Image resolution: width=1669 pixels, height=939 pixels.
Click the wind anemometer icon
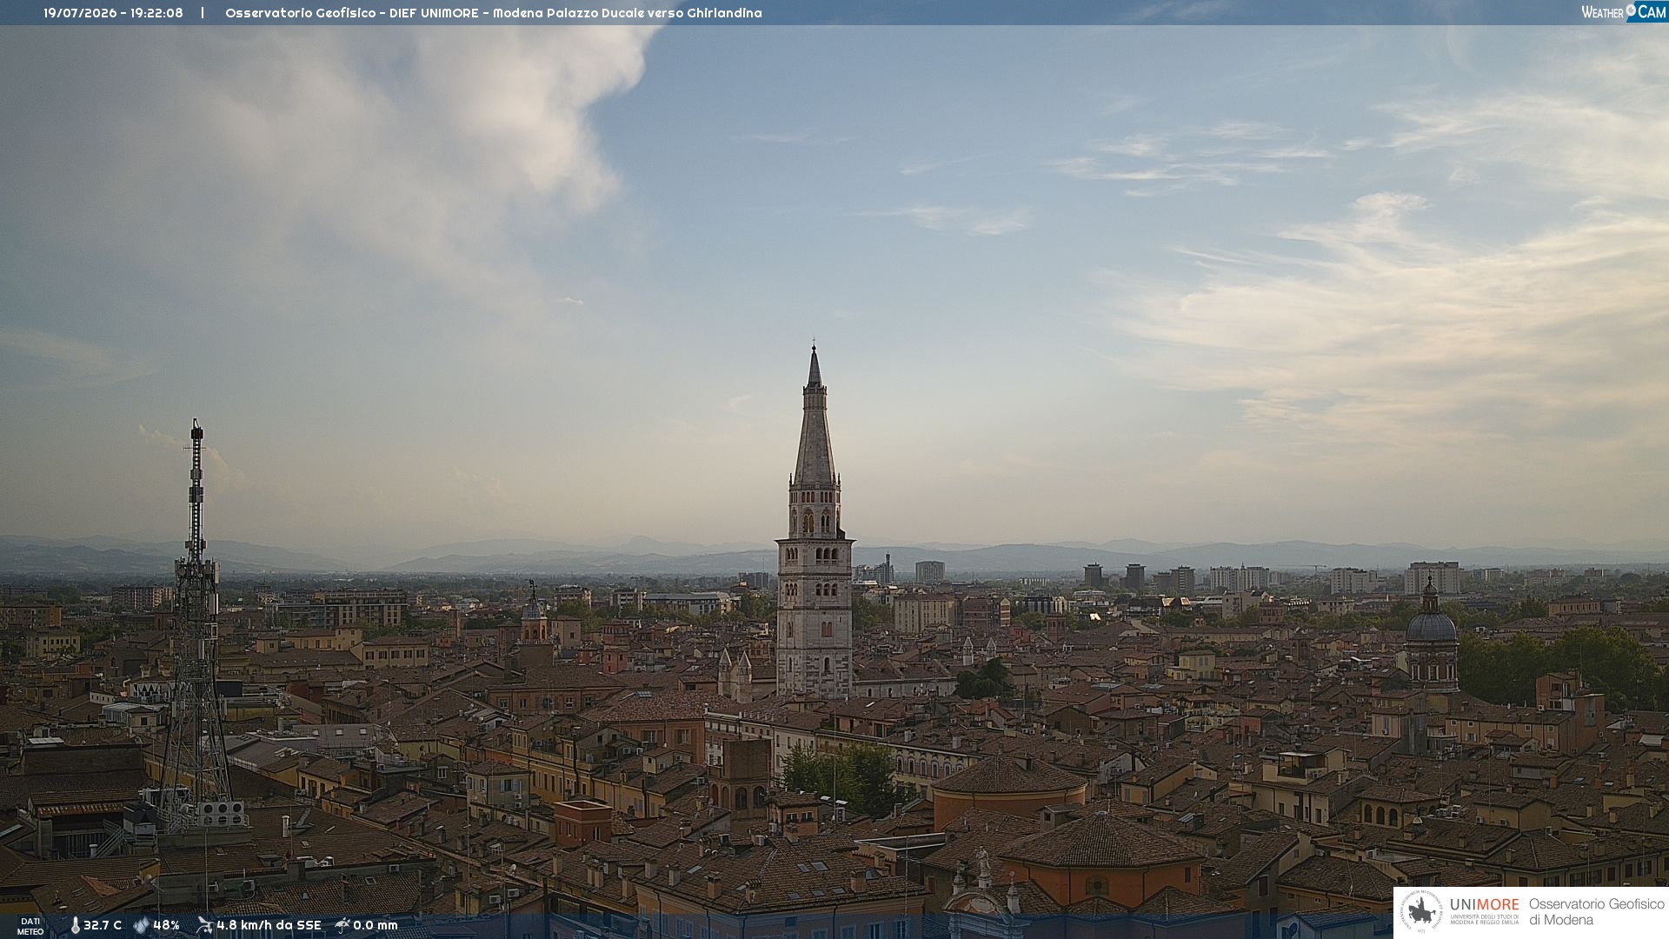(204, 925)
